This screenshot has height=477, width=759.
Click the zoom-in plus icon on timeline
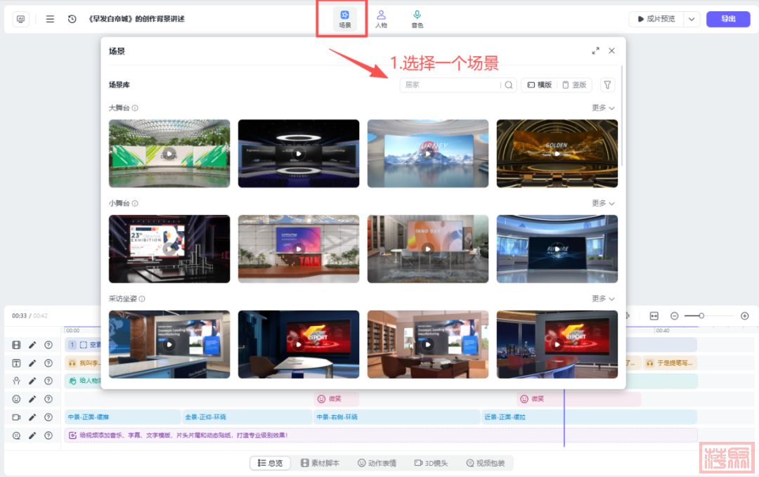point(745,316)
